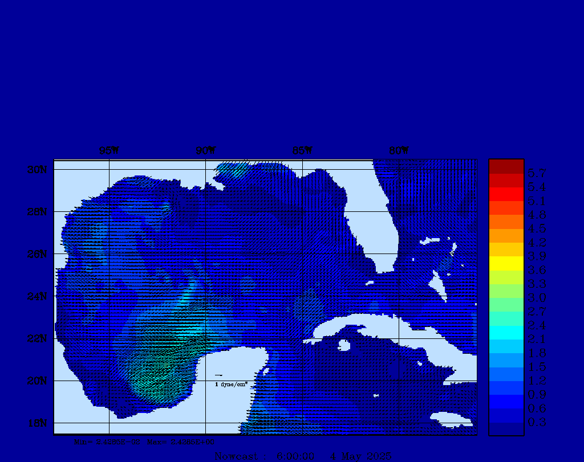Click the Nowcast timestamp text
This screenshot has width=584, height=462.
[x=303, y=456]
